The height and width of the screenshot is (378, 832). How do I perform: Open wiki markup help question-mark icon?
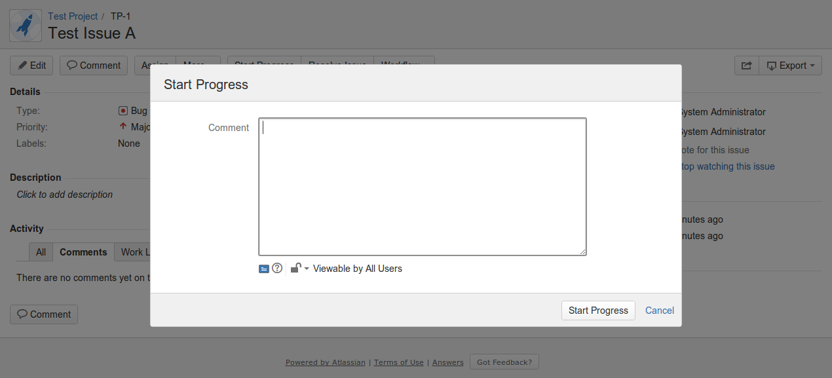(277, 268)
